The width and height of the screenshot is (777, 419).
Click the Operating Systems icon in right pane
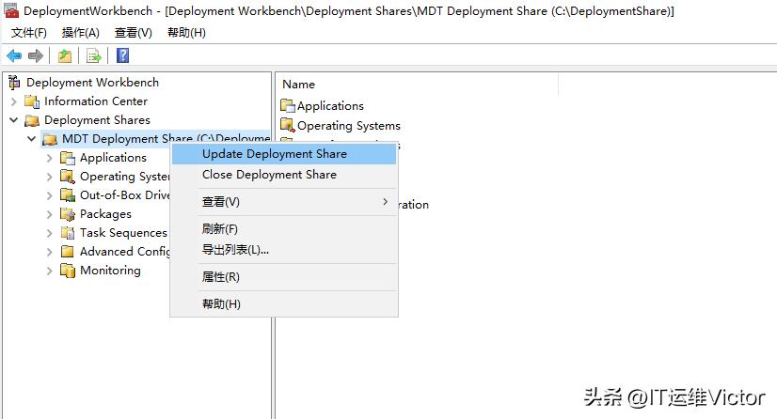[288, 125]
